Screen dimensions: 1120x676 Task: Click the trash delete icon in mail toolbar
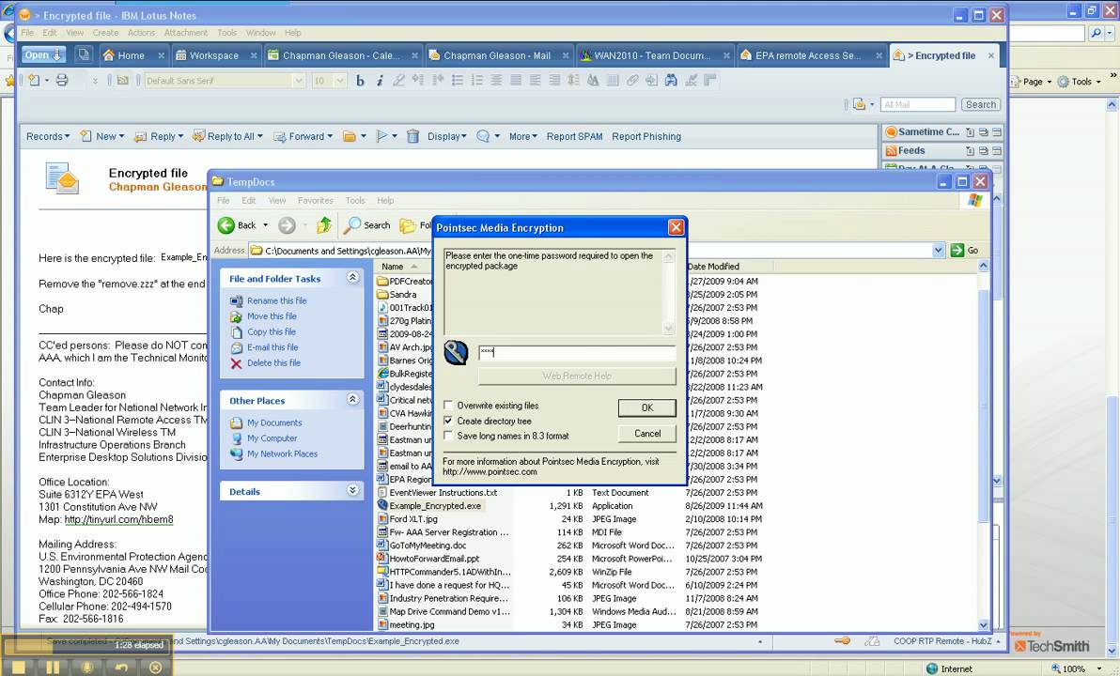(x=412, y=136)
